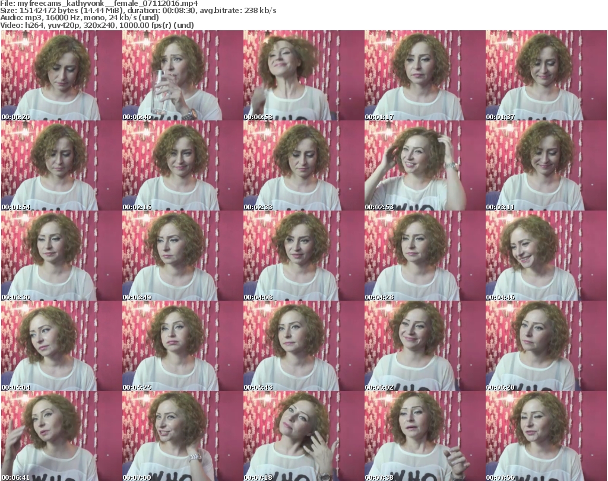This screenshot has width=608, height=481.
Task: Pick the frame marked 00:01:17
Action: click(x=424, y=76)
